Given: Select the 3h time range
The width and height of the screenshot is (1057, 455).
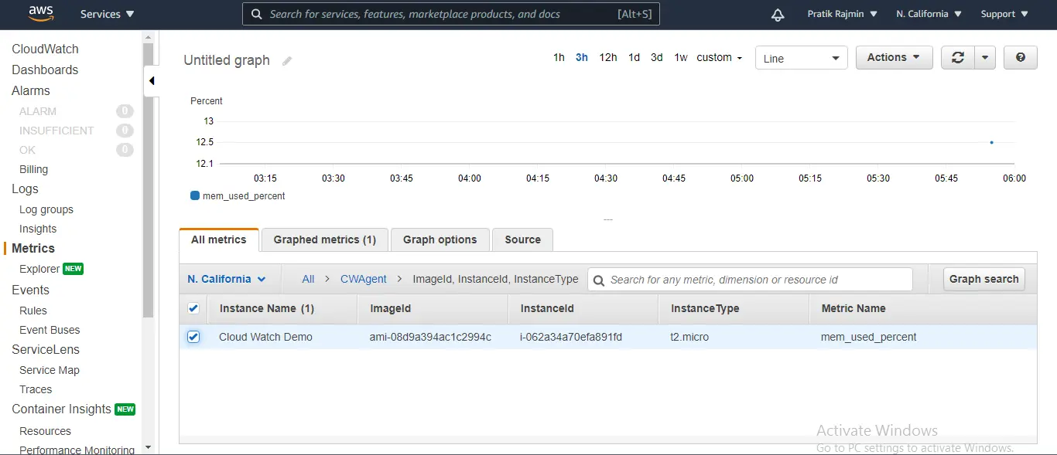Looking at the screenshot, I should (582, 57).
